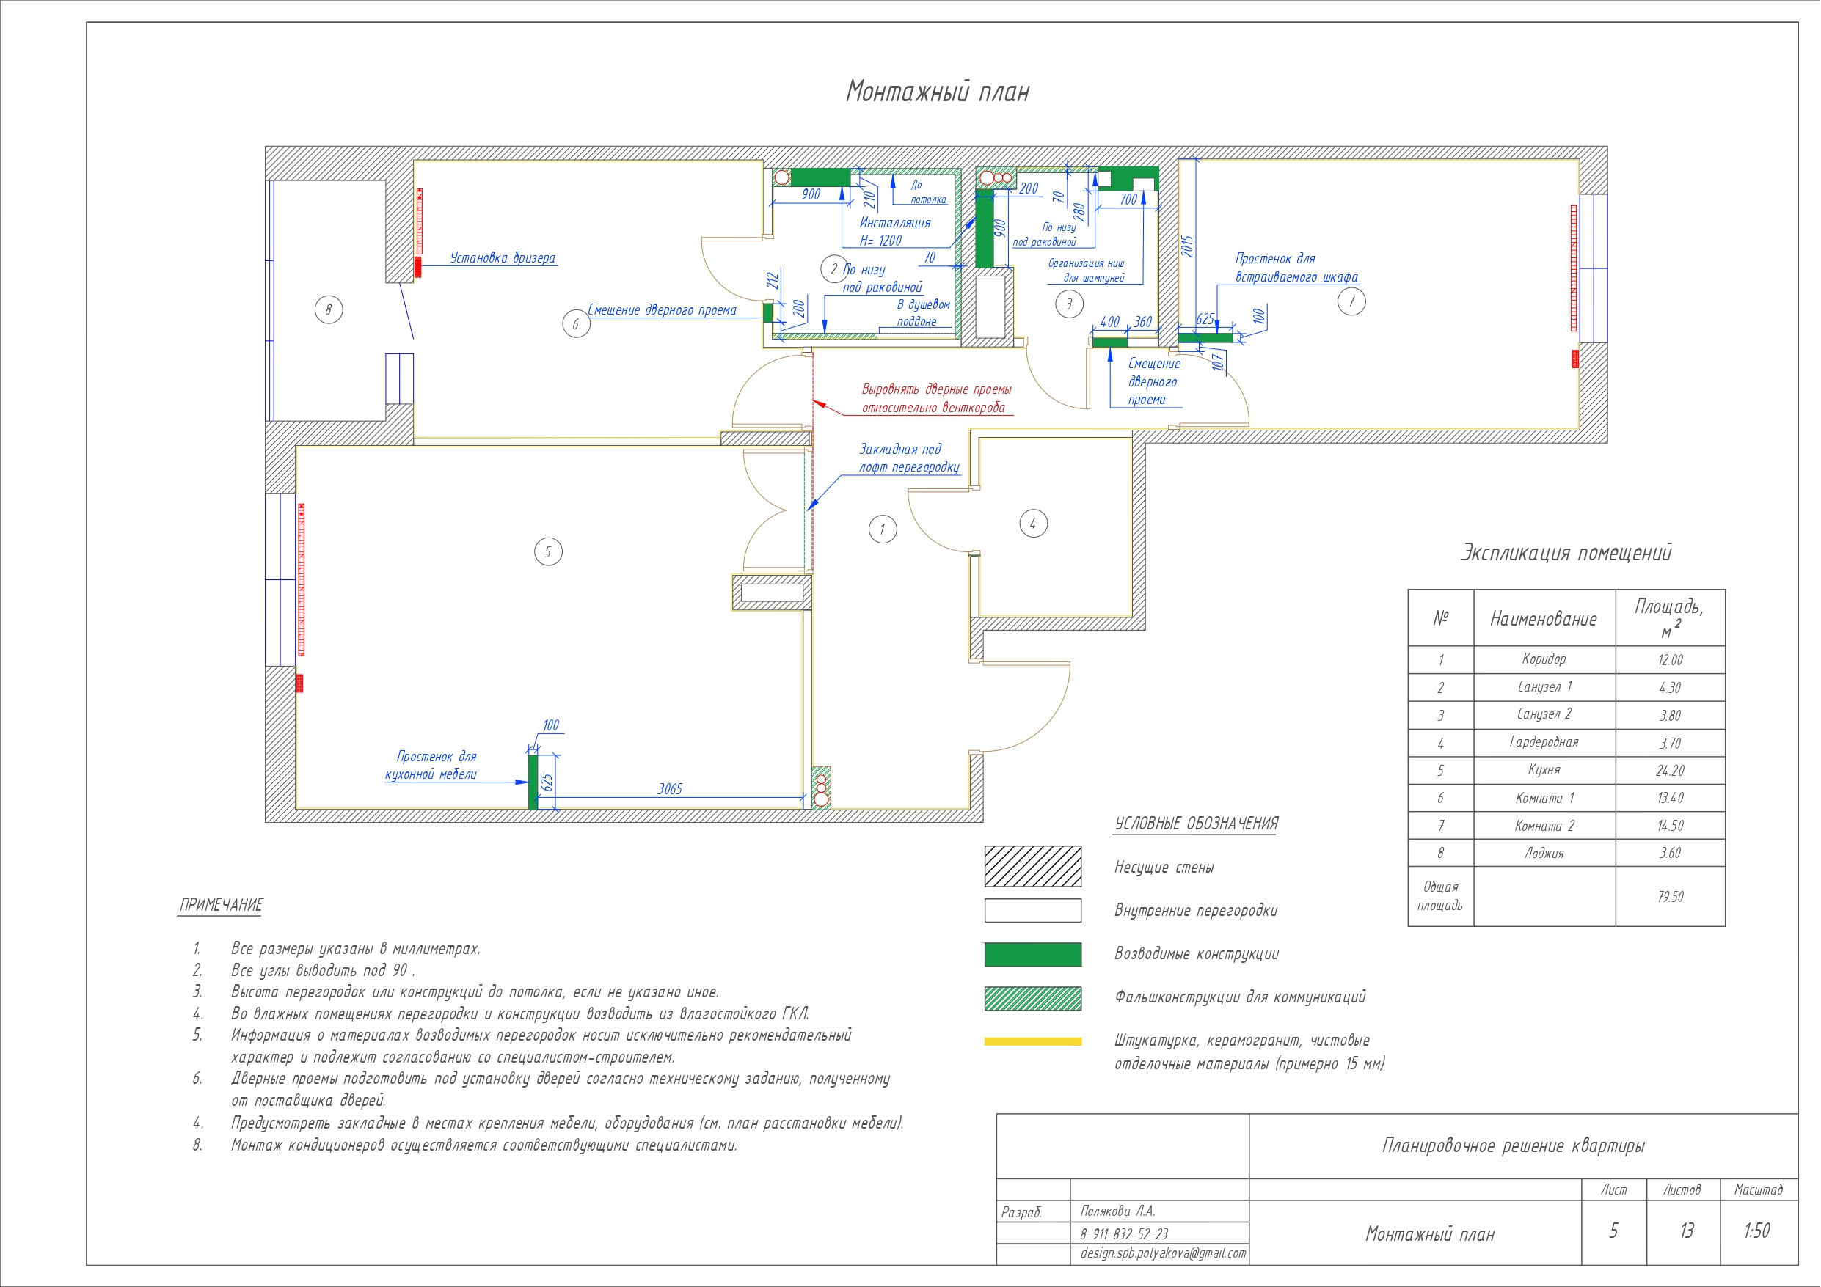Click circled number 3 in the bathroom
This screenshot has height=1287, width=1821.
[x=1069, y=304]
